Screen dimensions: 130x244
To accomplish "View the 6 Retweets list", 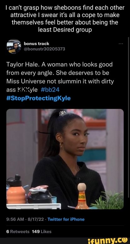I will (x=18, y=231).
